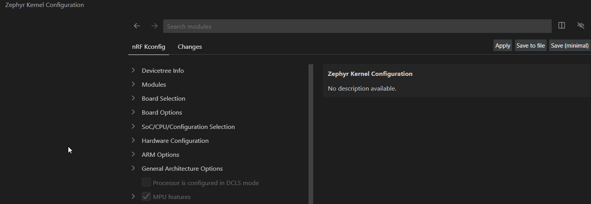Image resolution: width=591 pixels, height=204 pixels.
Task: Expand the Modules tree chevron
Action: [133, 84]
